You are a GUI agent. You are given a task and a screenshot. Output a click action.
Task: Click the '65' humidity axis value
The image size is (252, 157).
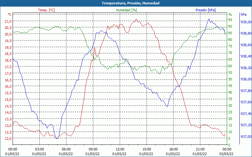point(230,59)
